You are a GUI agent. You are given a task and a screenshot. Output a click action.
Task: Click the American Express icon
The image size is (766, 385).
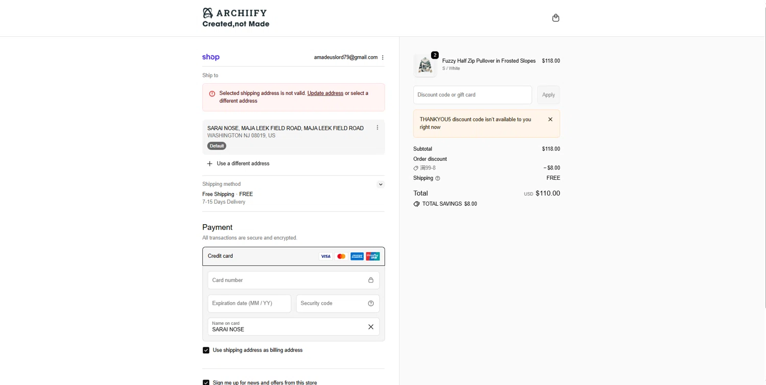357,256
